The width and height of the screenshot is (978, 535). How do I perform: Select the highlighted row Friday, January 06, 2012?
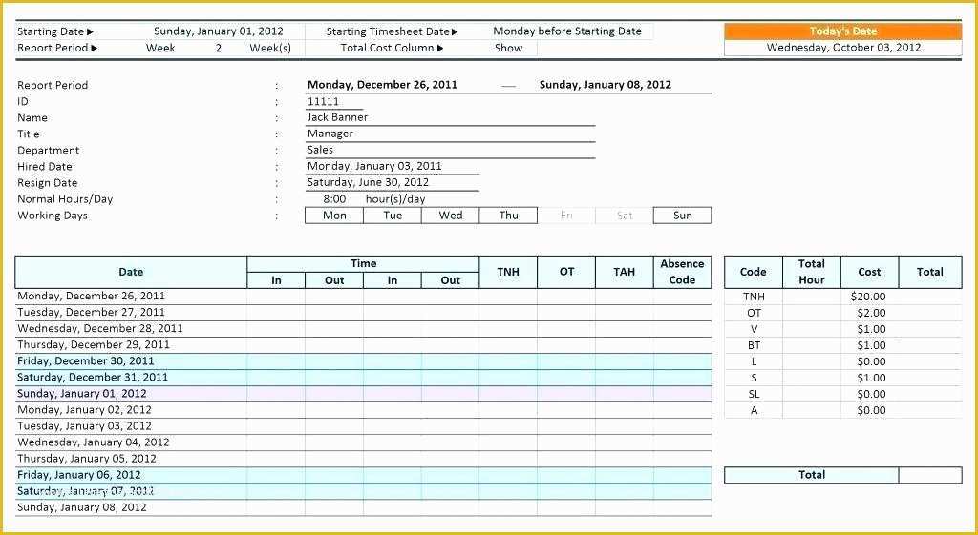pos(364,475)
